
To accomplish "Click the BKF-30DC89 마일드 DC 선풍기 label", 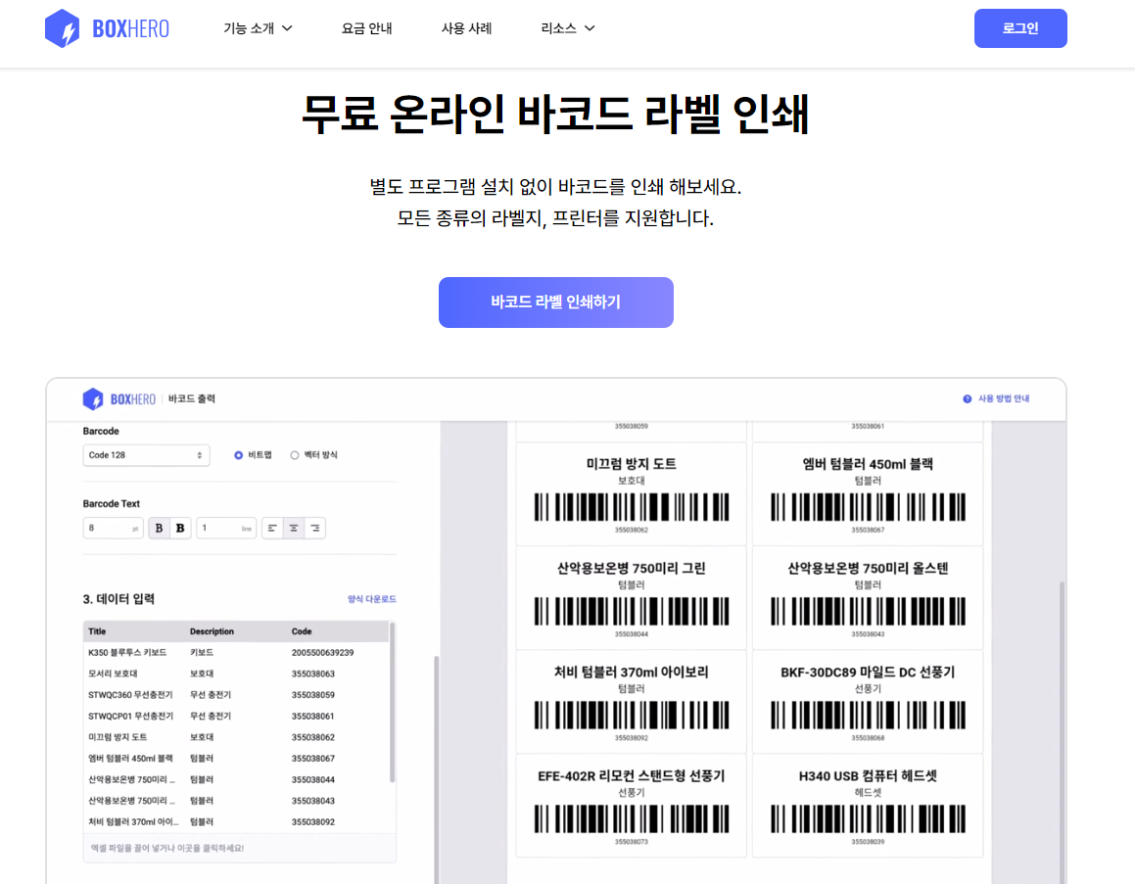I will coord(868,702).
